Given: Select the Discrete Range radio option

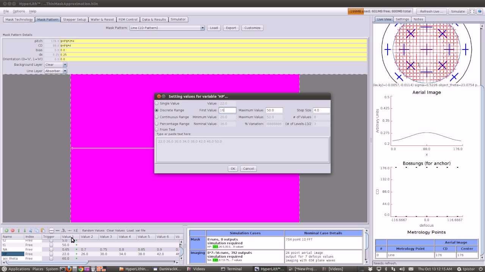Looking at the screenshot, I should (157, 110).
